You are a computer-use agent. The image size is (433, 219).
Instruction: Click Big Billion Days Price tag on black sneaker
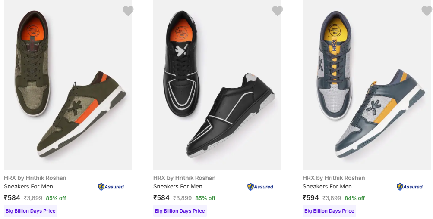pyautogui.click(x=180, y=211)
